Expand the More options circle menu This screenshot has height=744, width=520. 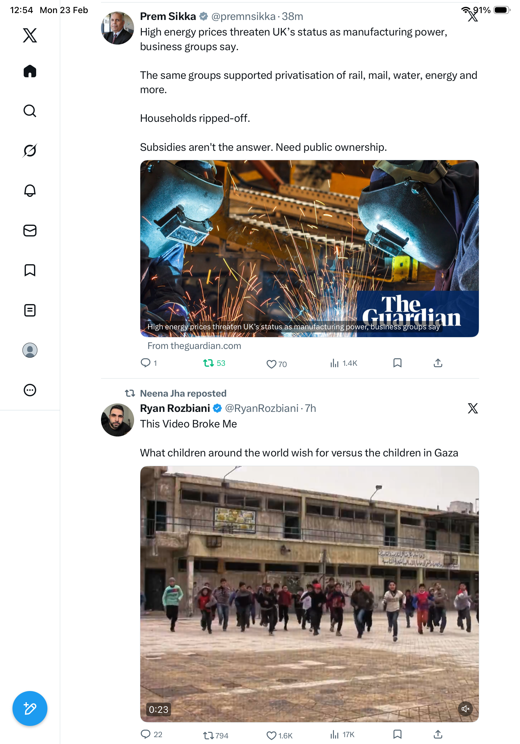click(x=30, y=390)
